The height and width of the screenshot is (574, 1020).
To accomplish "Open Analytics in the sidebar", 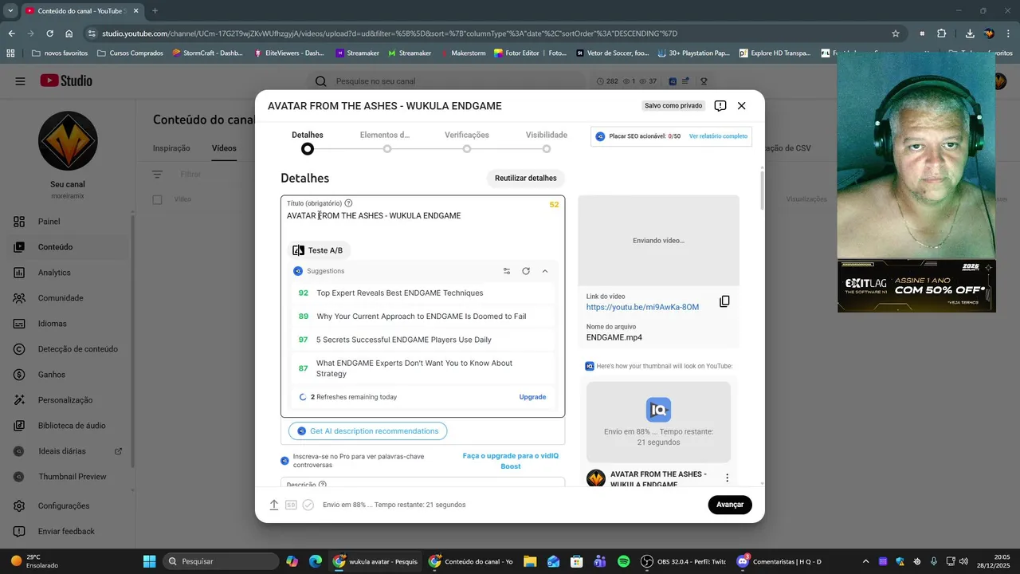I will pyautogui.click(x=68, y=273).
